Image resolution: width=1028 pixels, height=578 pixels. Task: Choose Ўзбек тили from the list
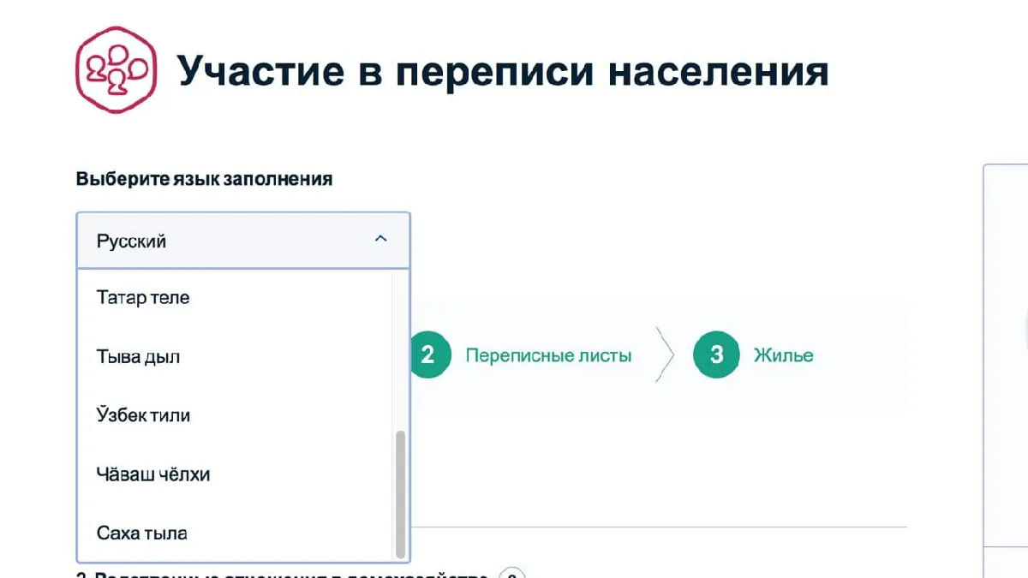(235, 415)
